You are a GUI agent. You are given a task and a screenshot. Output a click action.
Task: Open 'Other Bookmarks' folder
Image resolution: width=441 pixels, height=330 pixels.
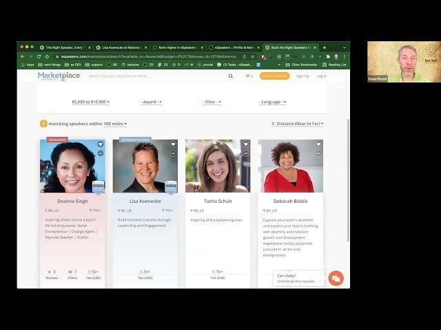302,65
